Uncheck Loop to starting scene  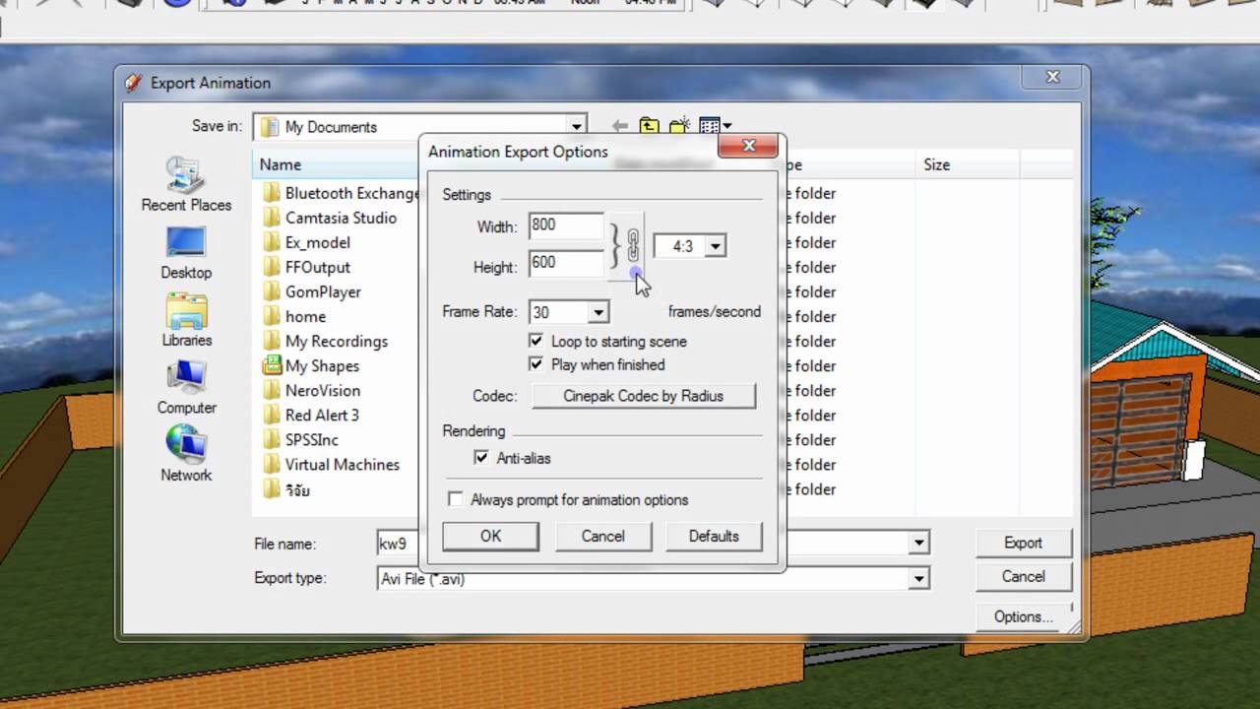point(536,341)
